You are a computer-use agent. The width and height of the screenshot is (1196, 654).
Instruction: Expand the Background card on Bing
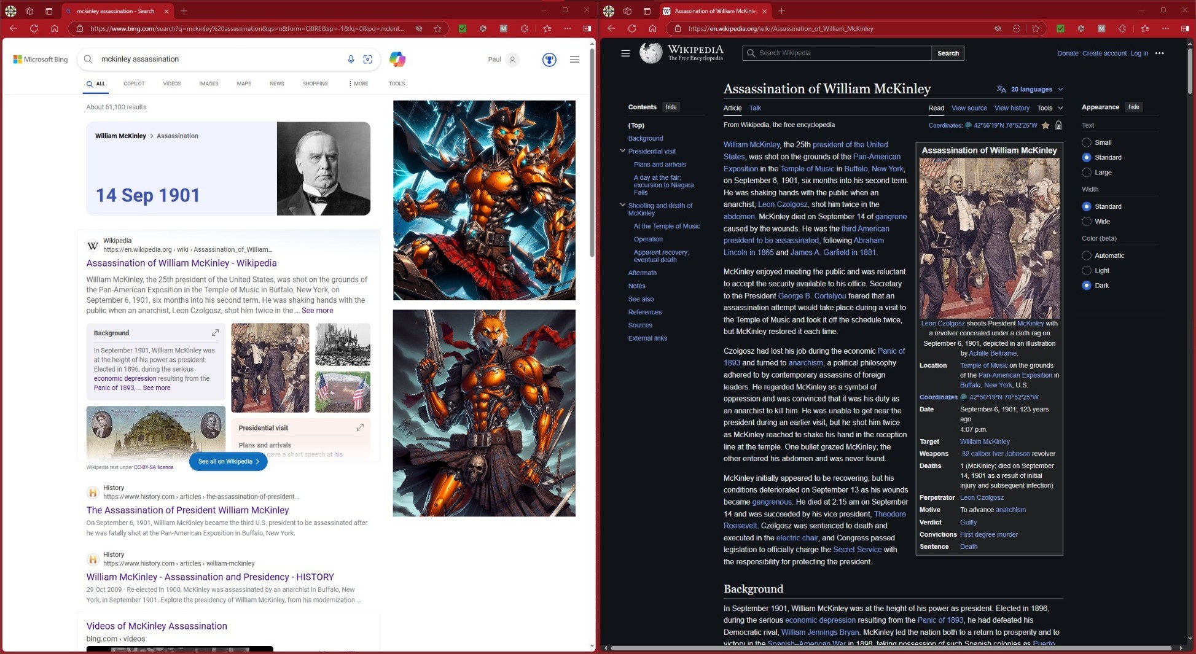tap(215, 332)
